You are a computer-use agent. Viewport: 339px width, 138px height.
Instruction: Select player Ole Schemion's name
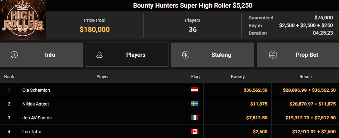point(36,90)
